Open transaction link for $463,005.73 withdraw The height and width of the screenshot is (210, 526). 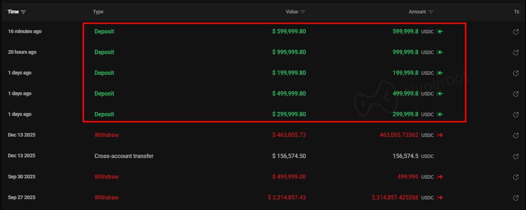(516, 135)
